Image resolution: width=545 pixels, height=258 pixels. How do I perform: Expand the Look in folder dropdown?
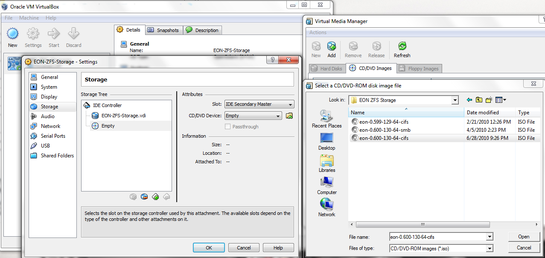[x=455, y=100]
